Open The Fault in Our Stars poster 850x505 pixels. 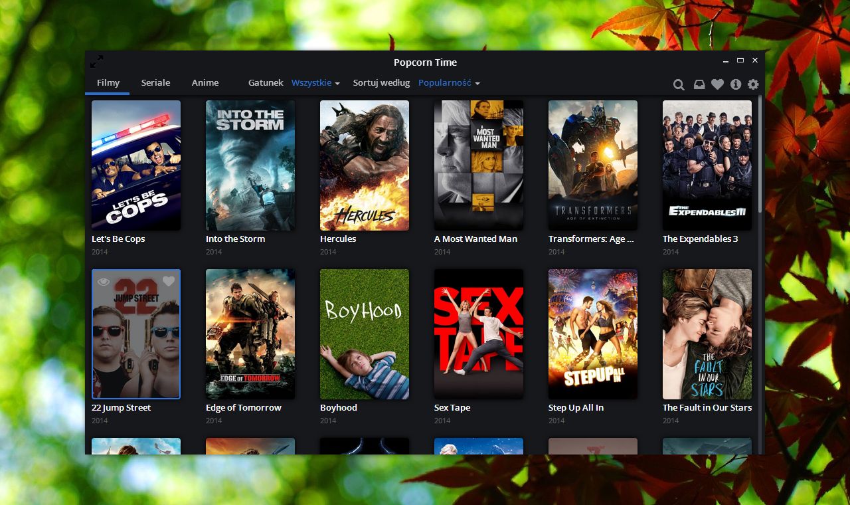click(707, 334)
